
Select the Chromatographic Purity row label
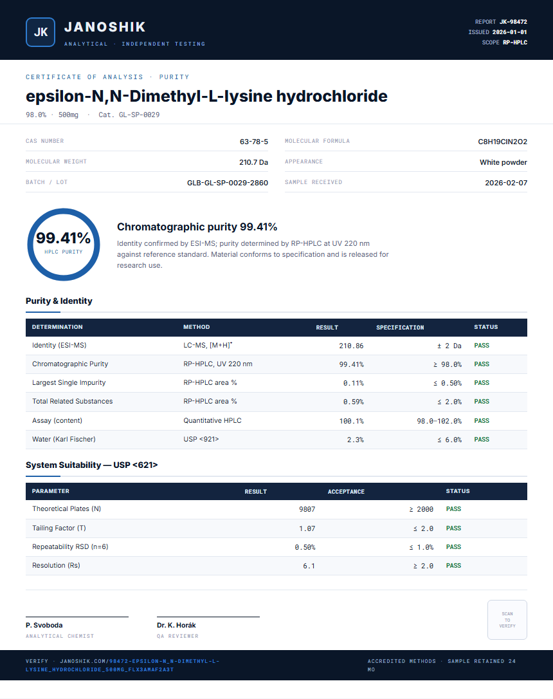(x=70, y=364)
